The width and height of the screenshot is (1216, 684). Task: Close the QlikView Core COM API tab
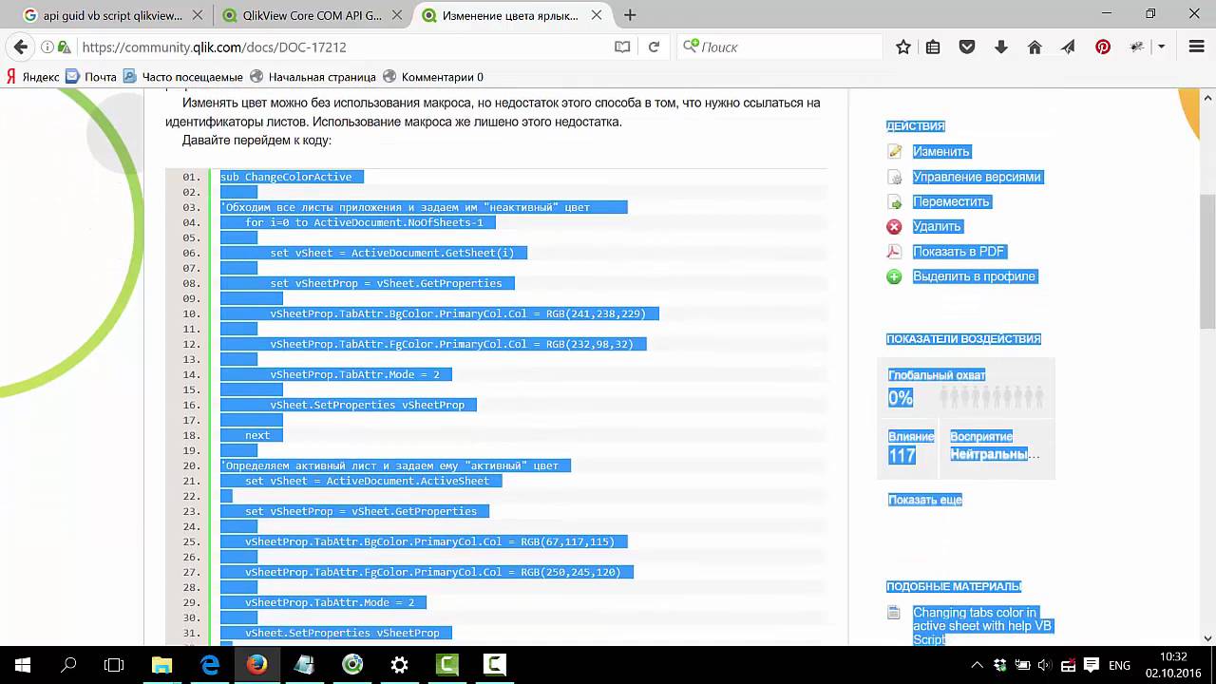tap(395, 15)
